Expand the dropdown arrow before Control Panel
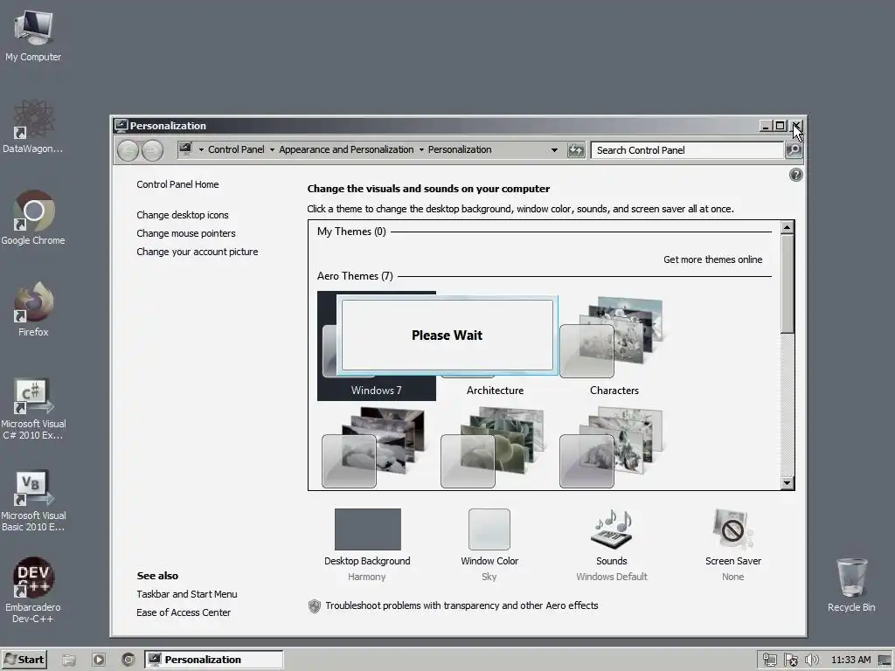 click(x=202, y=150)
